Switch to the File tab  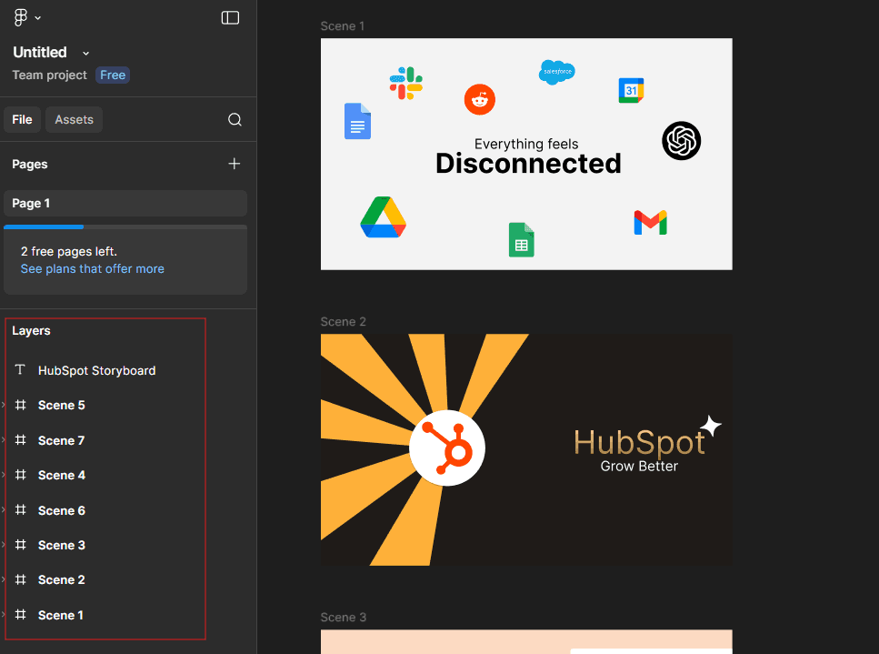(x=23, y=119)
